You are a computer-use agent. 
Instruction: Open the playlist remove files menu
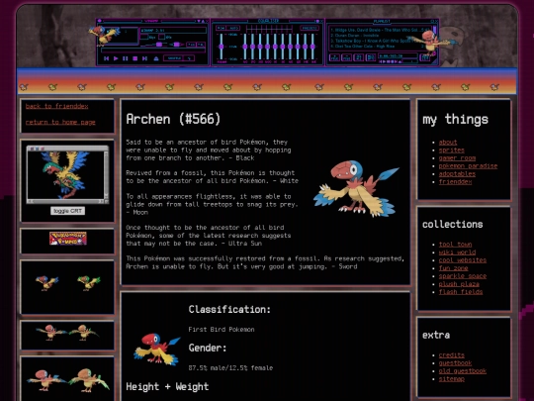pyautogui.click(x=346, y=57)
